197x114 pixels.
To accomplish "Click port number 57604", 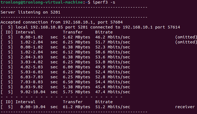I will (116, 22).
